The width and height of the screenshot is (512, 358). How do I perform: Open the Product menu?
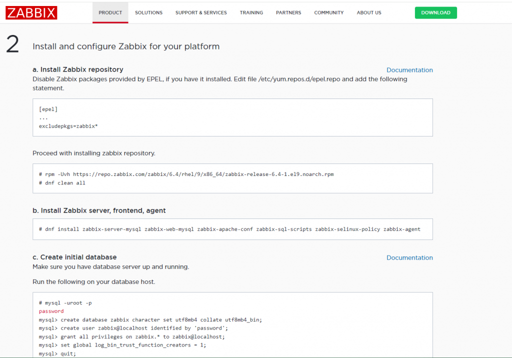pos(110,12)
